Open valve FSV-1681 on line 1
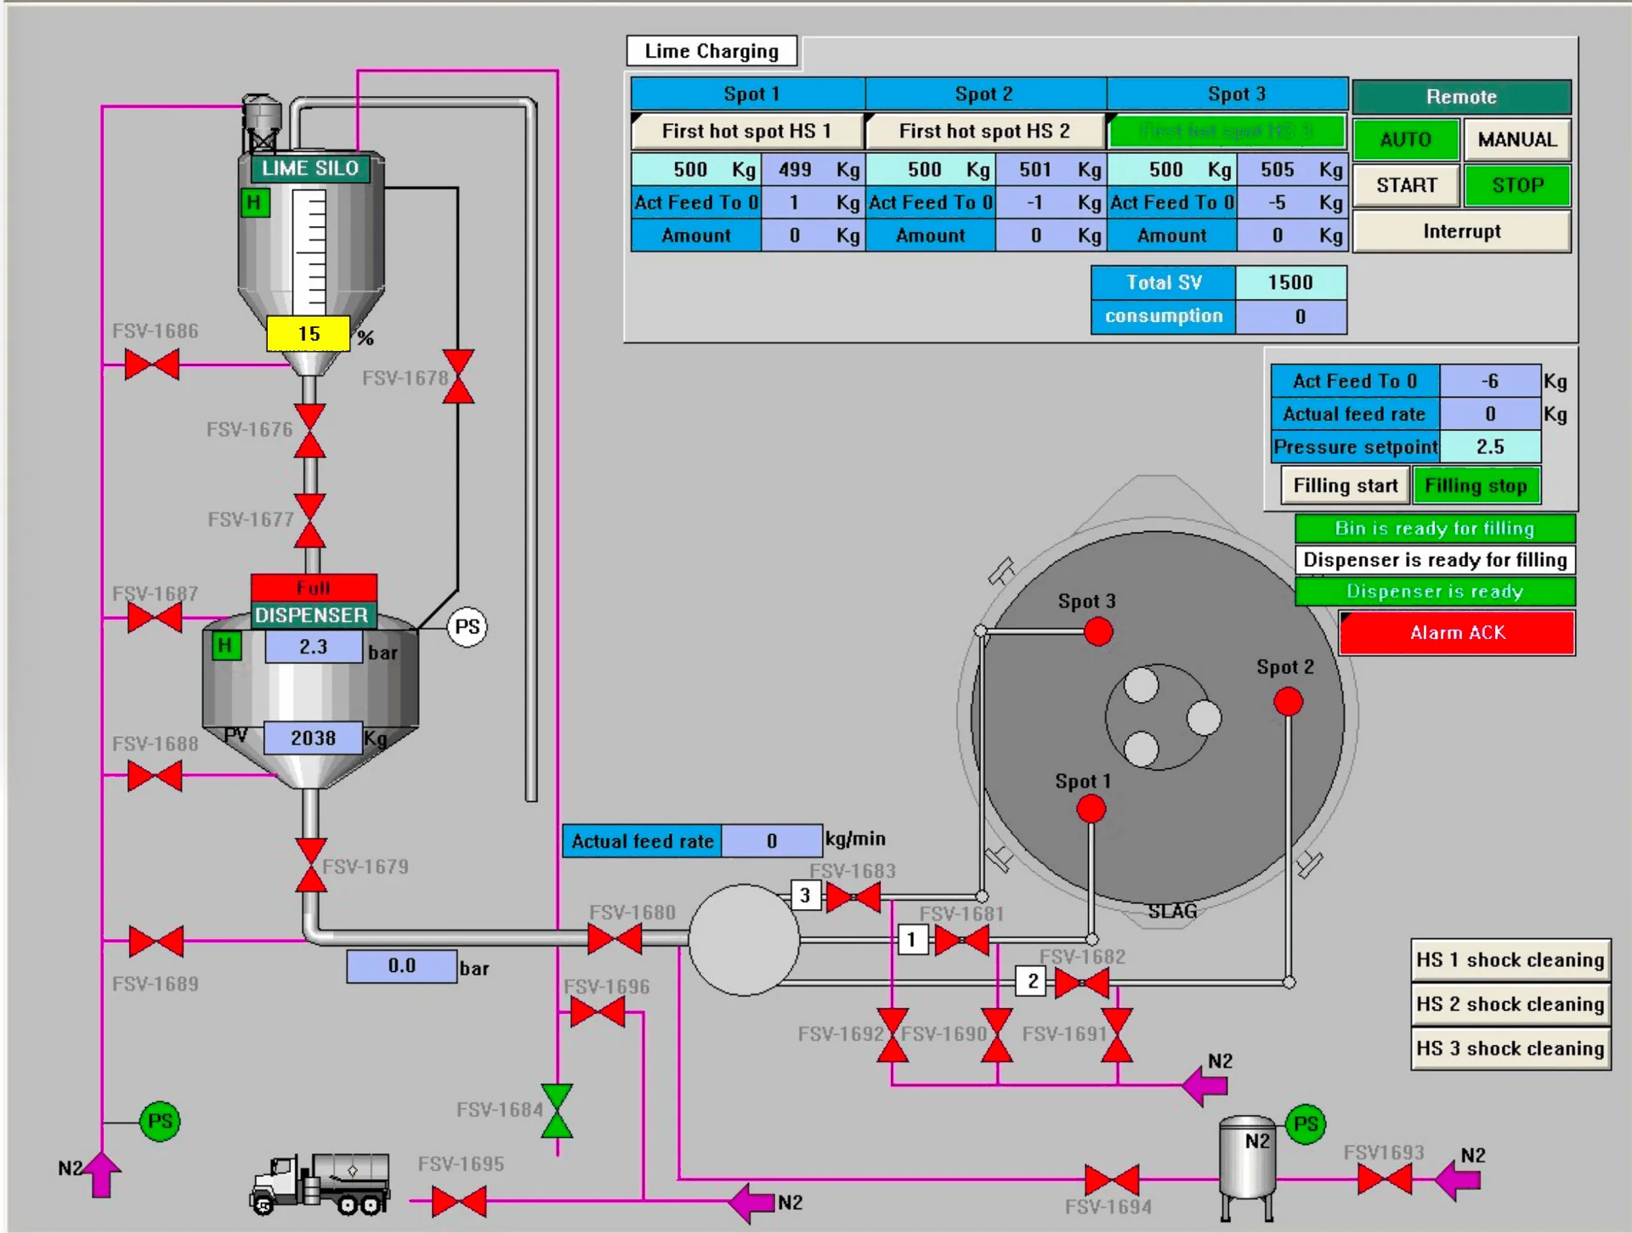Image resolution: width=1632 pixels, height=1233 pixels. pyautogui.click(x=961, y=941)
